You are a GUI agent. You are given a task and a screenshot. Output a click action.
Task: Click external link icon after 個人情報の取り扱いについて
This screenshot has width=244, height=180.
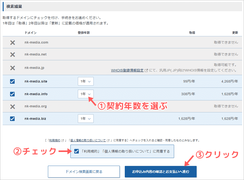tap(108, 141)
